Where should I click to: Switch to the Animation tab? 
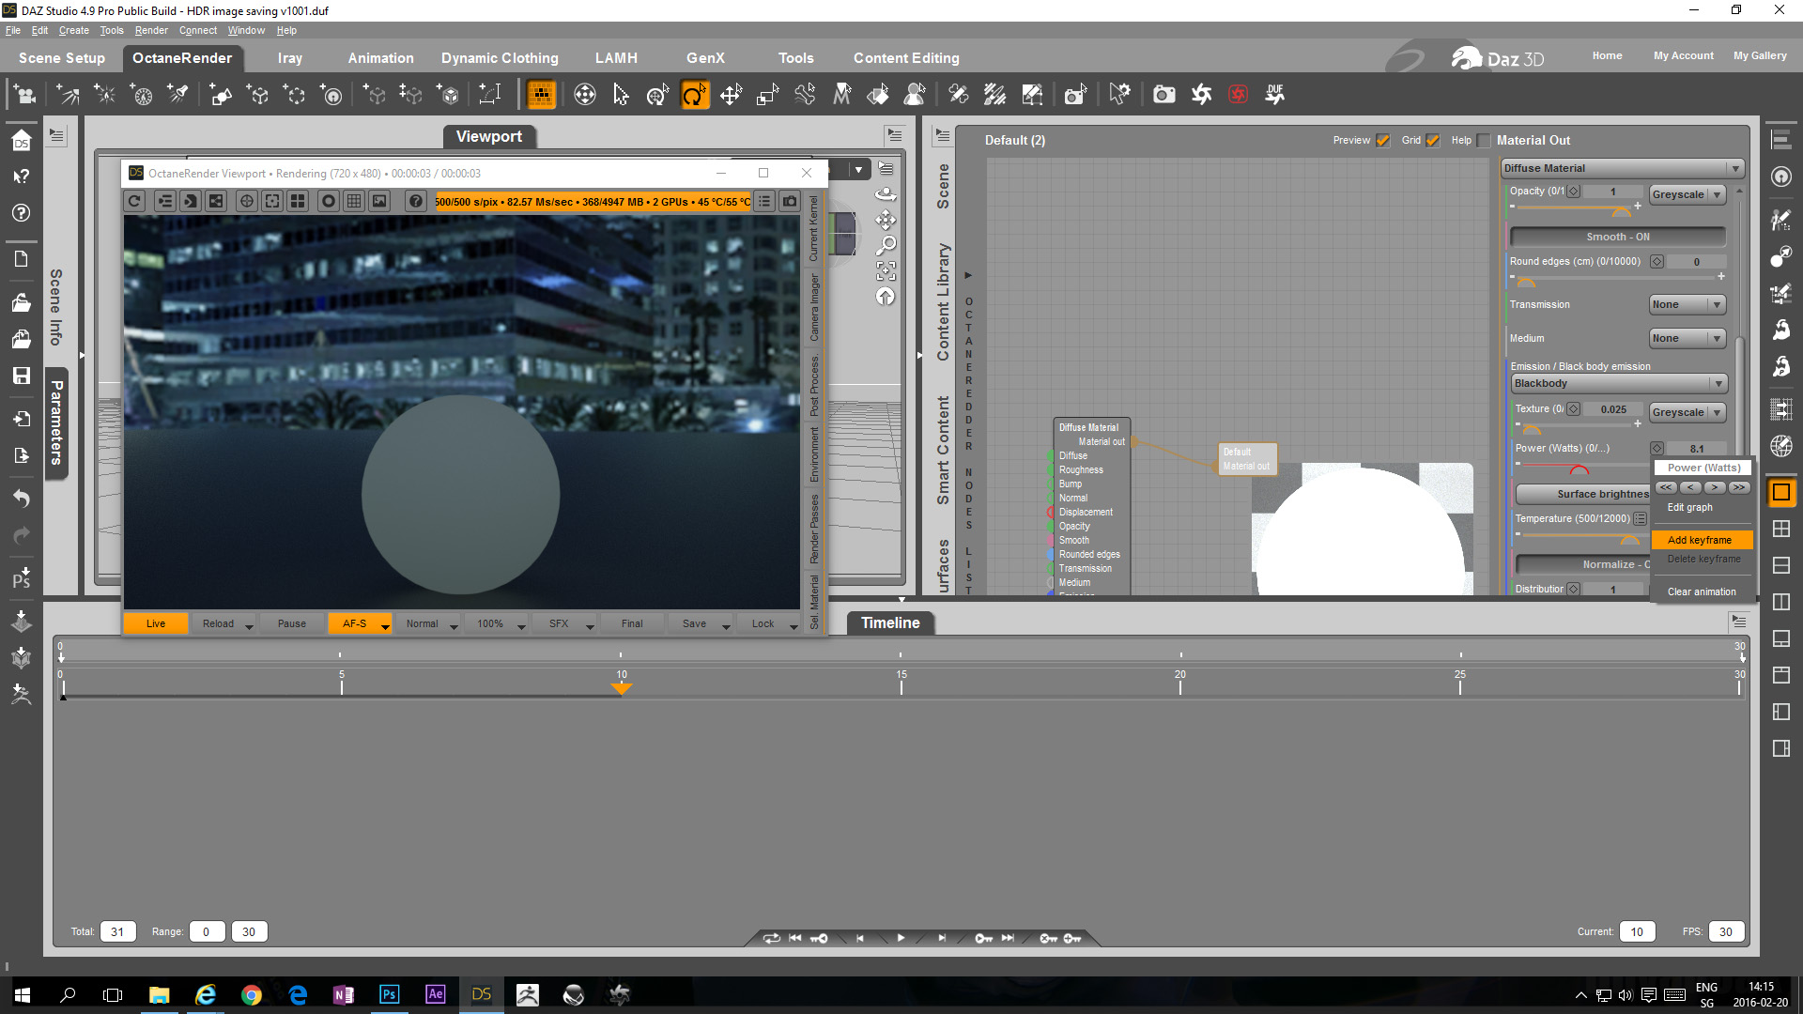(x=380, y=58)
